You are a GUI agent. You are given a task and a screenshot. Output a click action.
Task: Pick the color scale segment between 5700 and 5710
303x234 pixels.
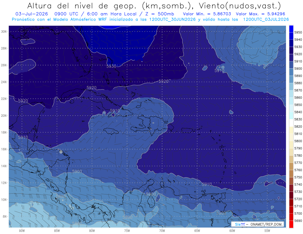pos(291,210)
